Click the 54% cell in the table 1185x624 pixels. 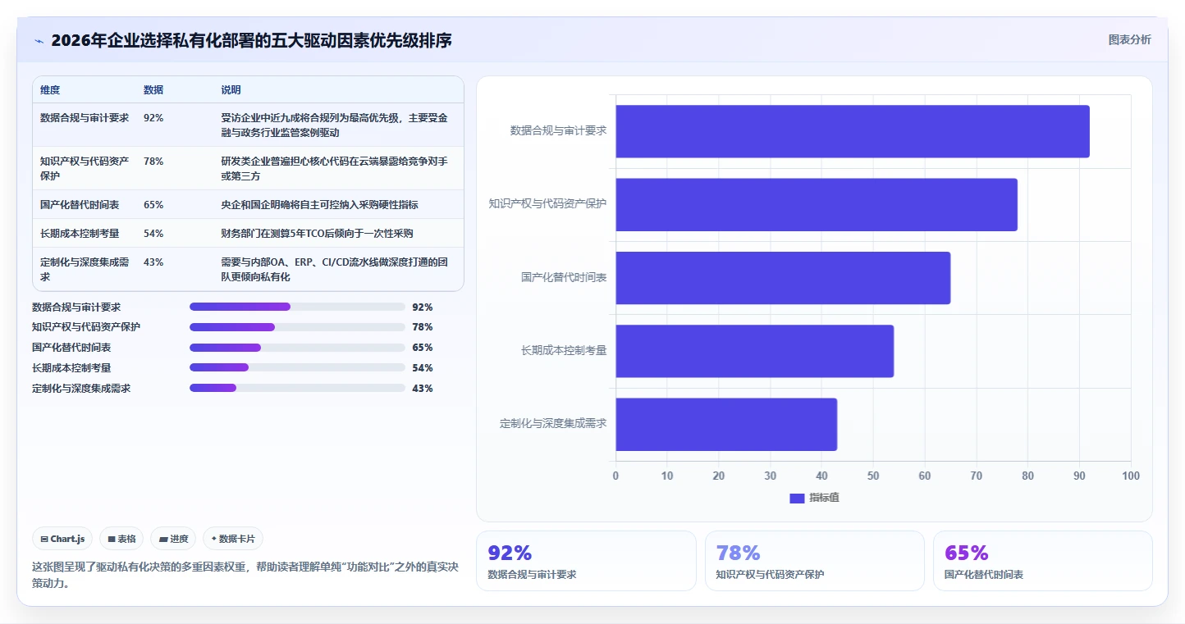click(x=153, y=234)
